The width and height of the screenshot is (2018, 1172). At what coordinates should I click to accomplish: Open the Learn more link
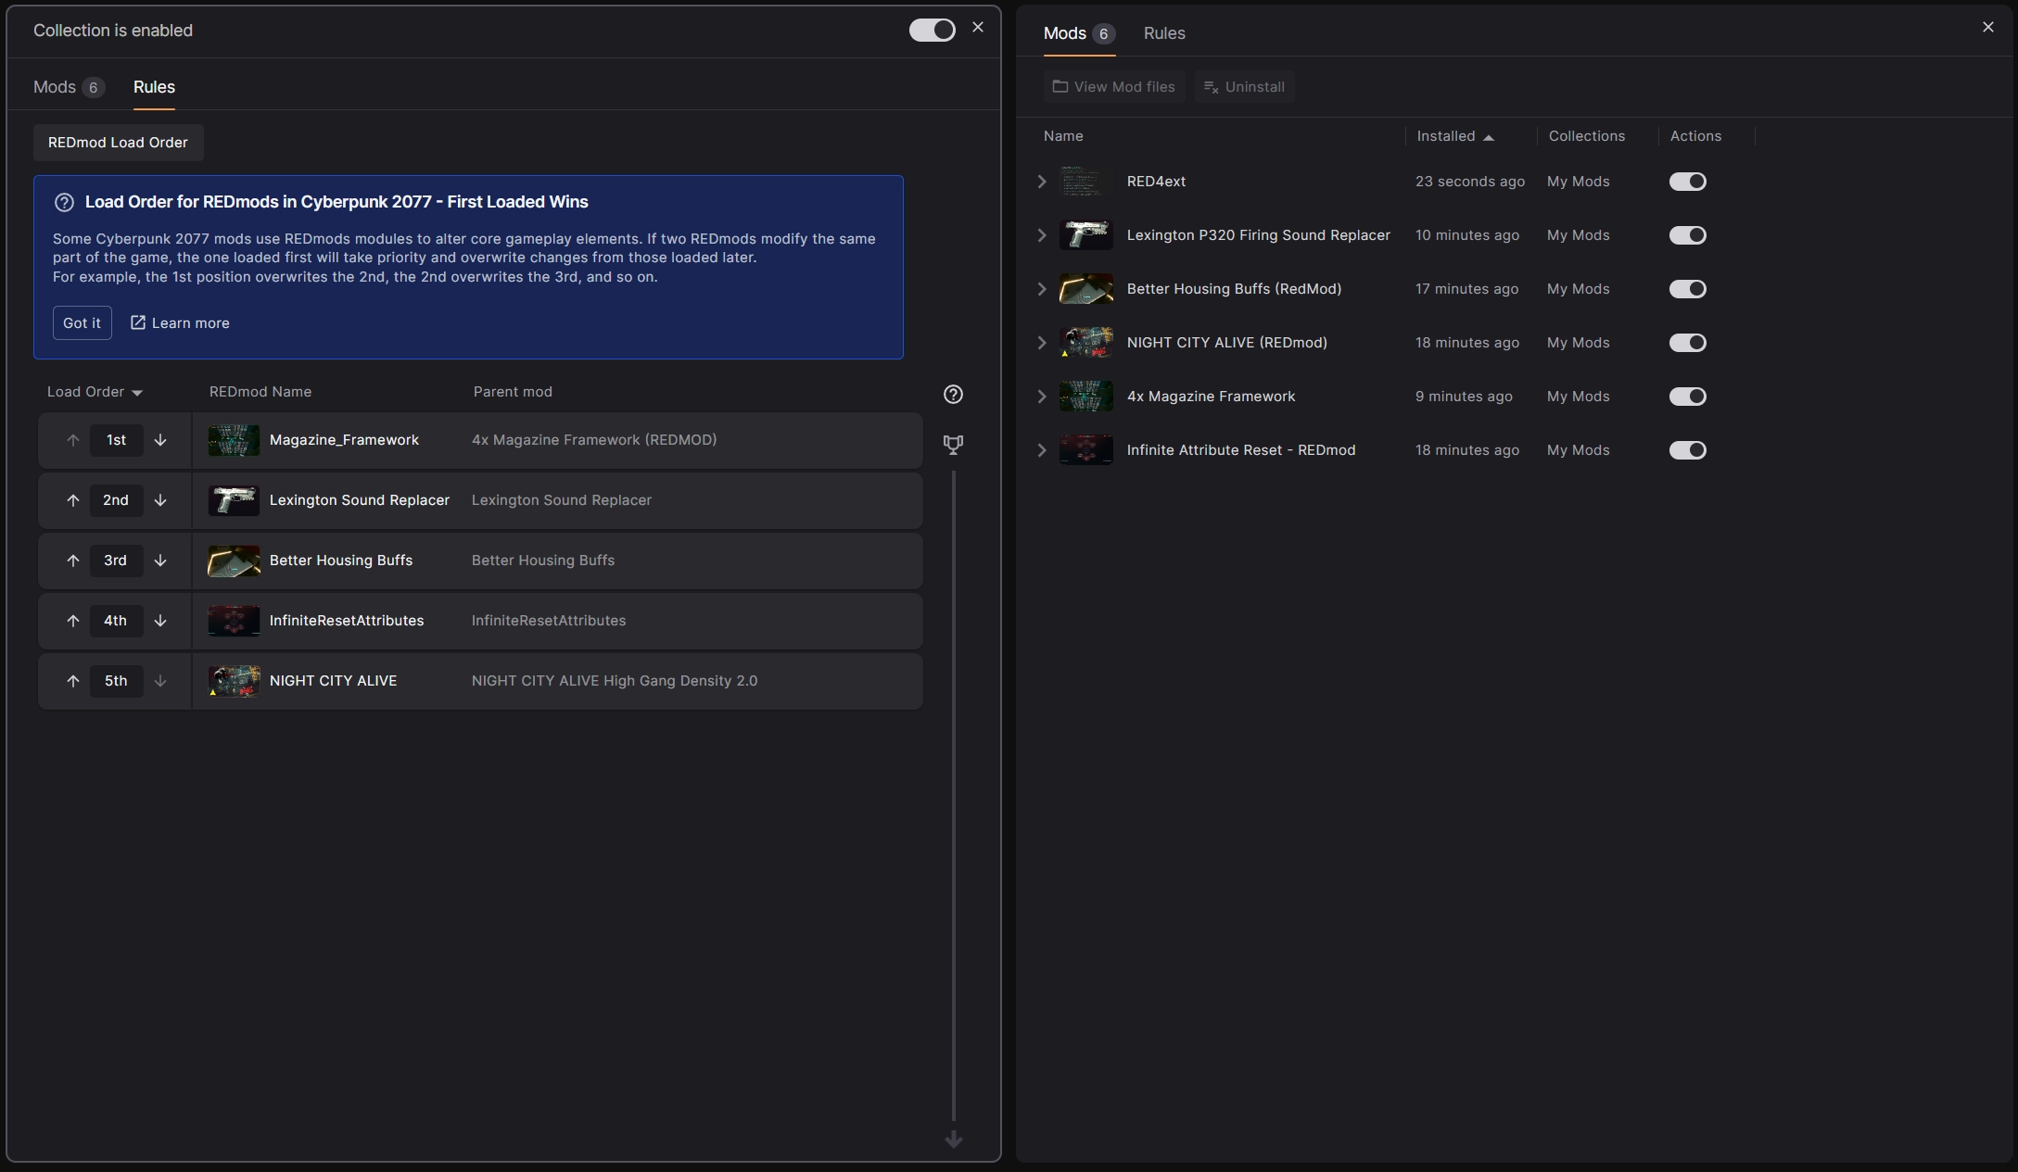coord(180,322)
